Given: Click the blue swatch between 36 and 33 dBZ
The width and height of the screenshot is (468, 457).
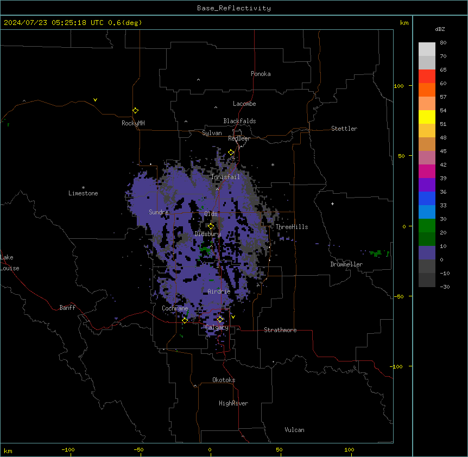Looking at the screenshot, I should click(x=427, y=198).
